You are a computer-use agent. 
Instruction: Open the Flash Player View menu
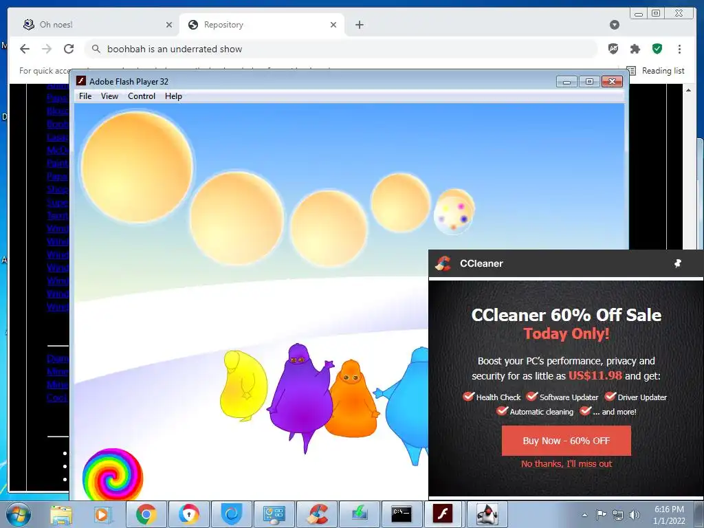tap(109, 96)
